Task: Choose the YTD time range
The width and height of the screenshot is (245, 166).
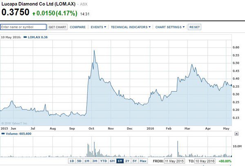Action: (x=103, y=161)
